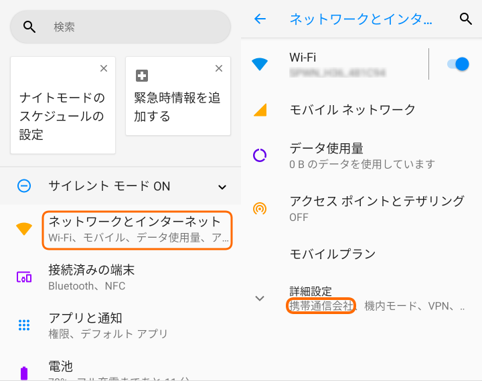
Task: Click the 検索 search field
Action: coord(120,27)
